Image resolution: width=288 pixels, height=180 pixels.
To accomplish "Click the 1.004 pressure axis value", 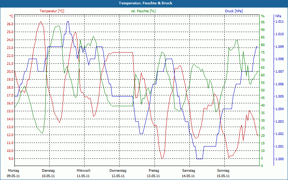I will point(279,109).
